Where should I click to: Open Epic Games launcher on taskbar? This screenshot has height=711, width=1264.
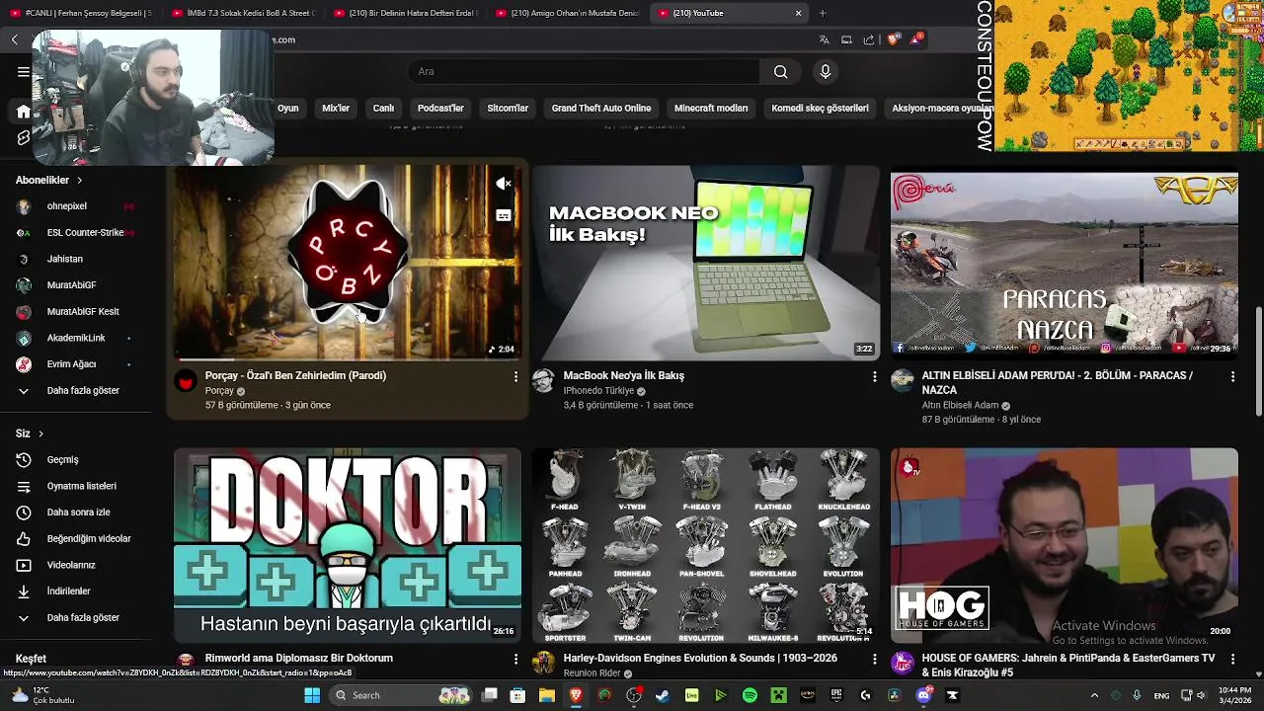coord(836,695)
